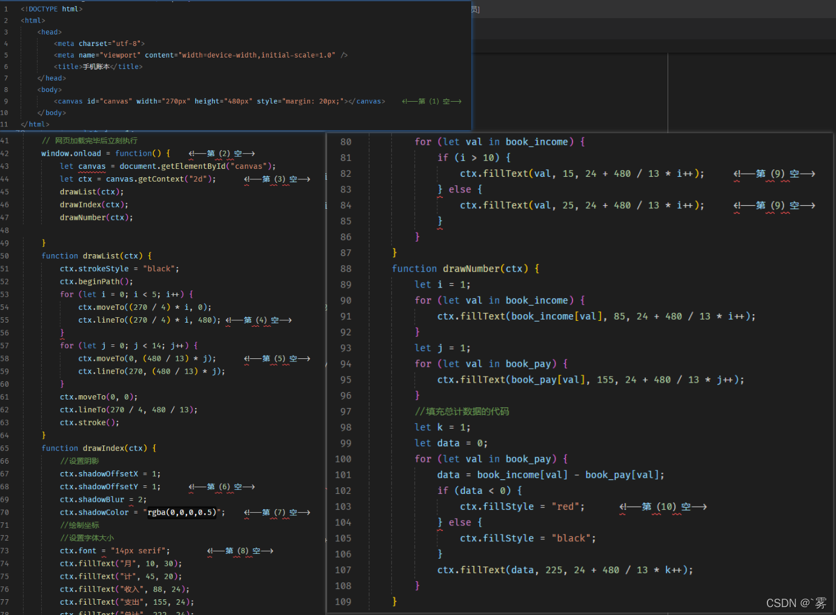Screen dimensions: 836x615
Task: Click the ctx.fillStyle = "red" line
Action: [522, 506]
